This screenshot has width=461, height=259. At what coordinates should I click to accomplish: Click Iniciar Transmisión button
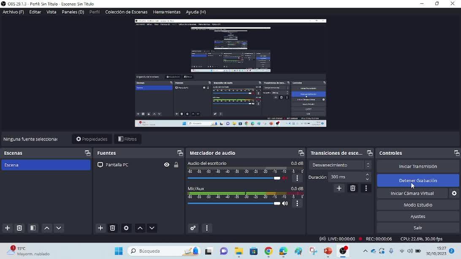point(418,166)
